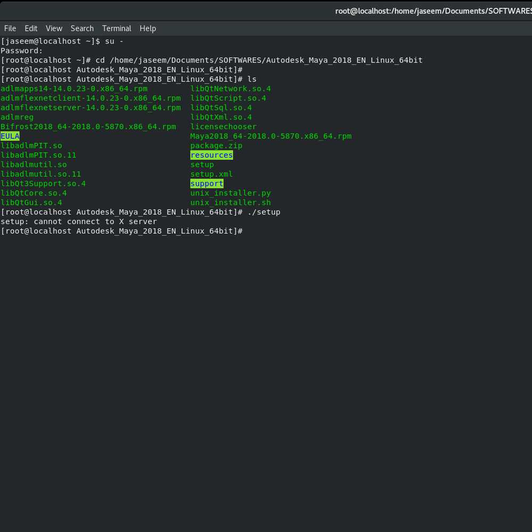Click the adlmreg entry
Image resolution: width=532 pixels, height=532 pixels.
tap(17, 117)
